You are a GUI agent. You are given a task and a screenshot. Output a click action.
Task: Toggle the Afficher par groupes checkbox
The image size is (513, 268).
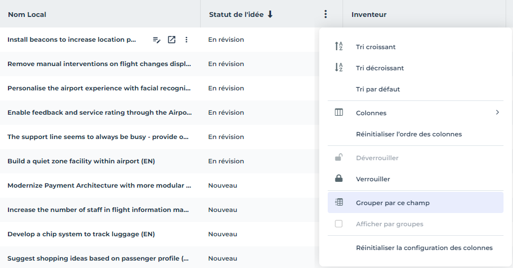click(x=339, y=224)
